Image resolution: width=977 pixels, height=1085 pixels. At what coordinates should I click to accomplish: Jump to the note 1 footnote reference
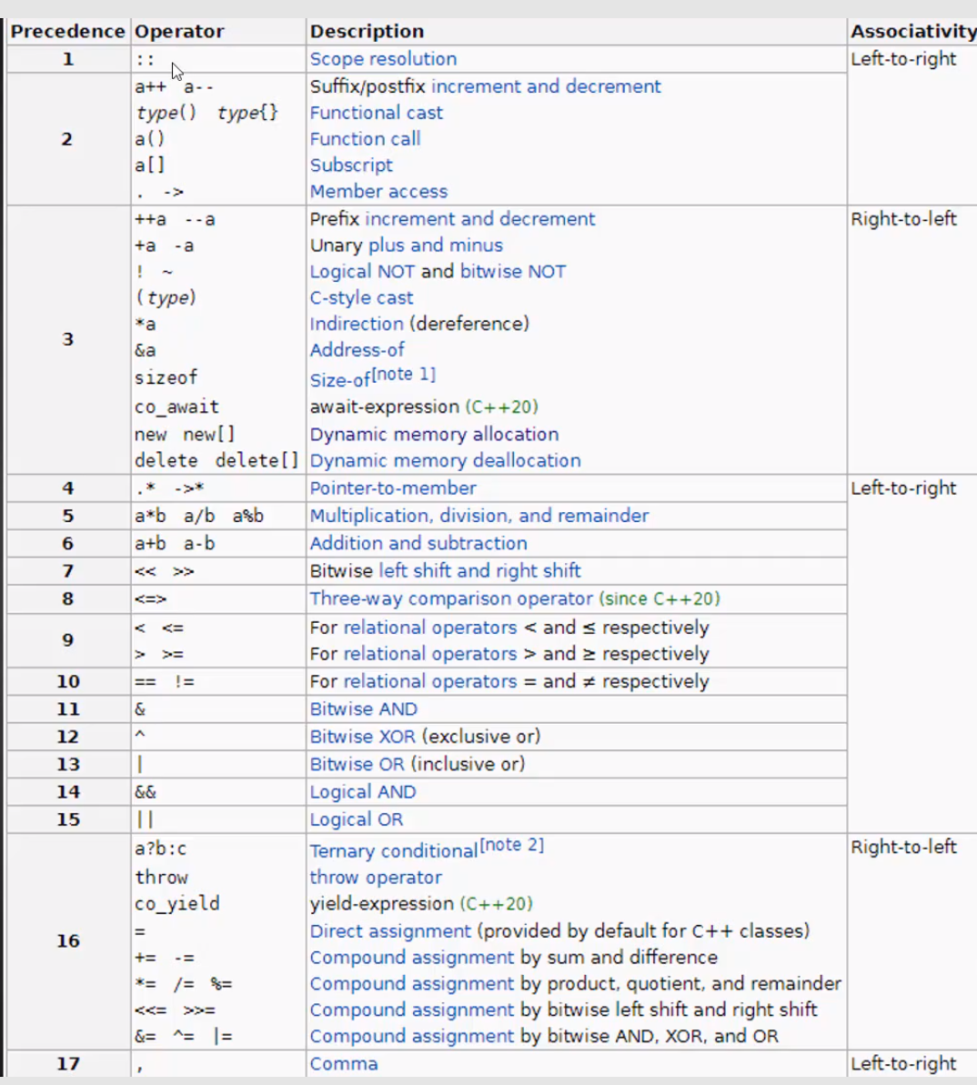coord(404,375)
